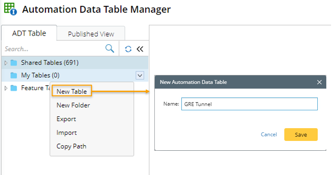The image size is (334, 175).
Task: Select Import in the context menu
Action: [66, 132]
